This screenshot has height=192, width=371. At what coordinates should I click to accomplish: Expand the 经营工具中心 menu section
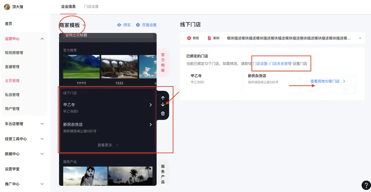click(42, 139)
